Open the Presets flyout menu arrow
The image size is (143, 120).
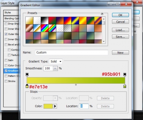(102, 14)
